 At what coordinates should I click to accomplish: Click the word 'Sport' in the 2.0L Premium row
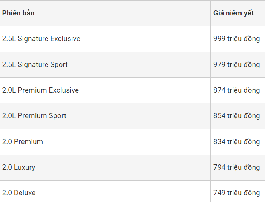coord(58,116)
